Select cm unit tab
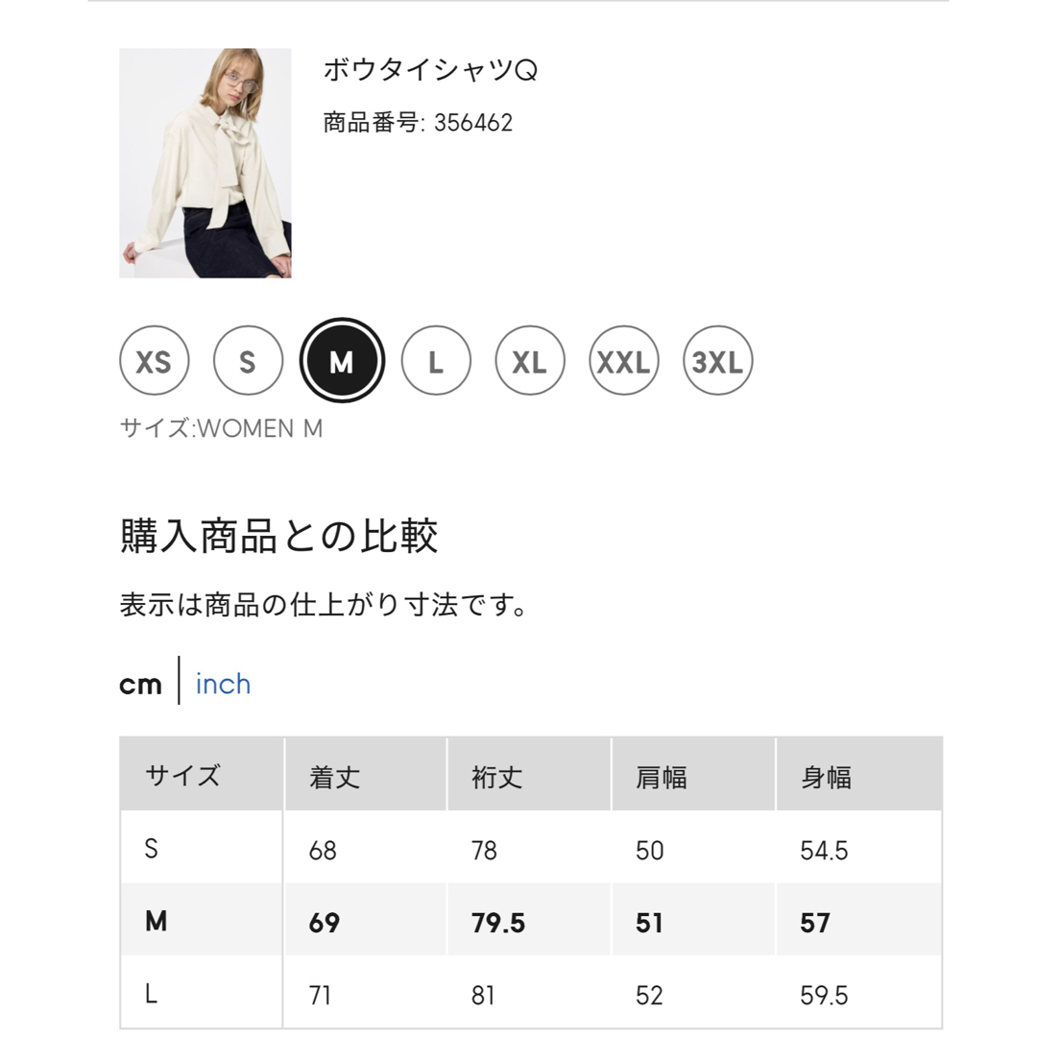Viewport: 1037px width, 1037px height. [x=140, y=685]
